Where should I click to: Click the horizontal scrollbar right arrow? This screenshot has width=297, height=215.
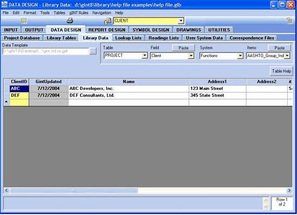[x=289, y=190]
